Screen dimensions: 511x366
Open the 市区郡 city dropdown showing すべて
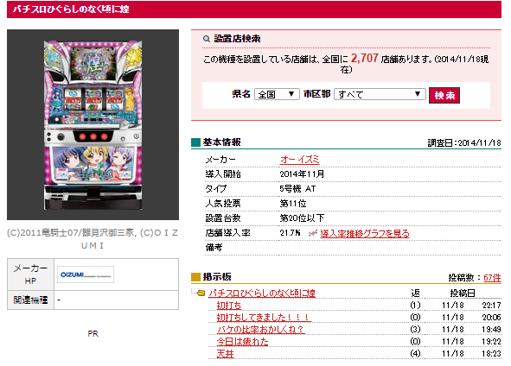tap(380, 94)
